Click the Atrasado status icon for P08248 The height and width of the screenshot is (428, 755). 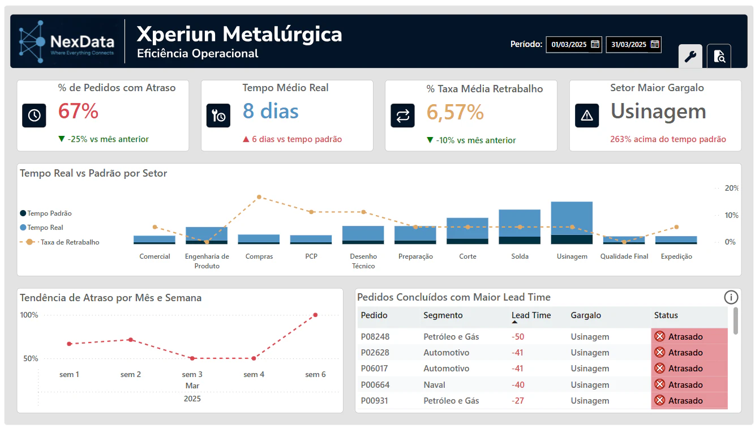(659, 336)
